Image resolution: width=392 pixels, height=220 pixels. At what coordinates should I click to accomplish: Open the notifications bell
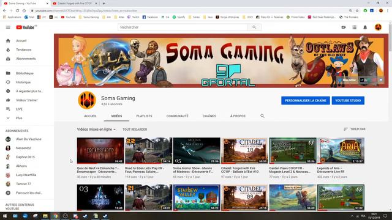coord(365,27)
